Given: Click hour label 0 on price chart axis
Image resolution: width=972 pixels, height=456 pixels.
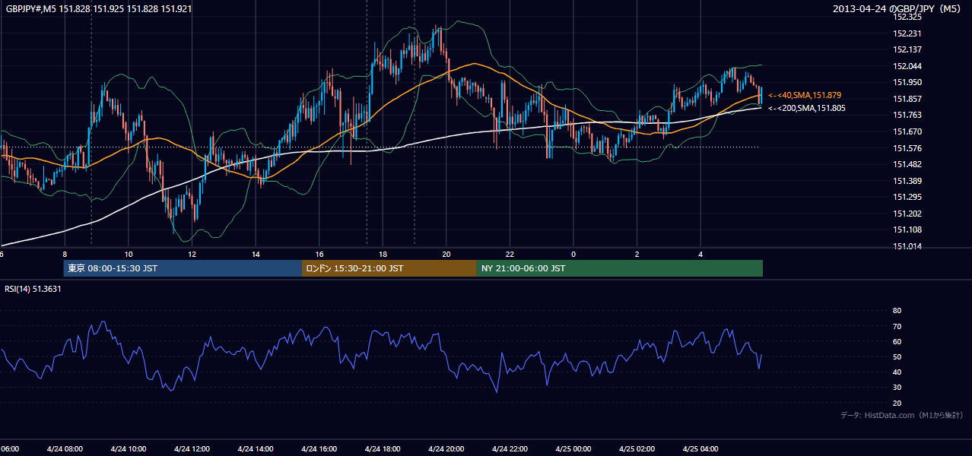Looking at the screenshot, I should (x=573, y=254).
